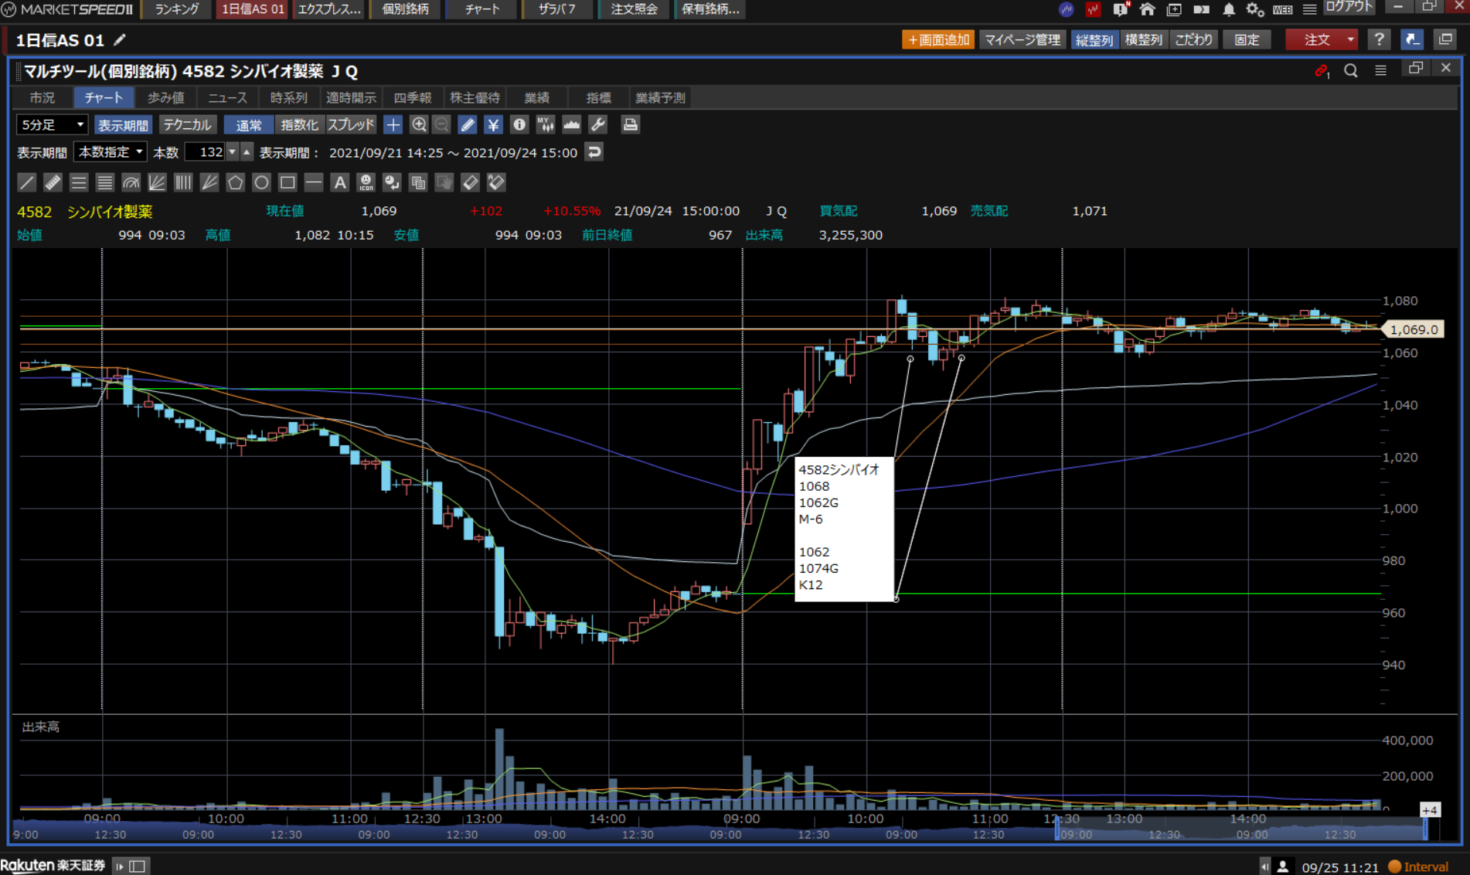Switch chart scale to 指数化 mode
Screen dimensions: 1470x875
pos(299,124)
